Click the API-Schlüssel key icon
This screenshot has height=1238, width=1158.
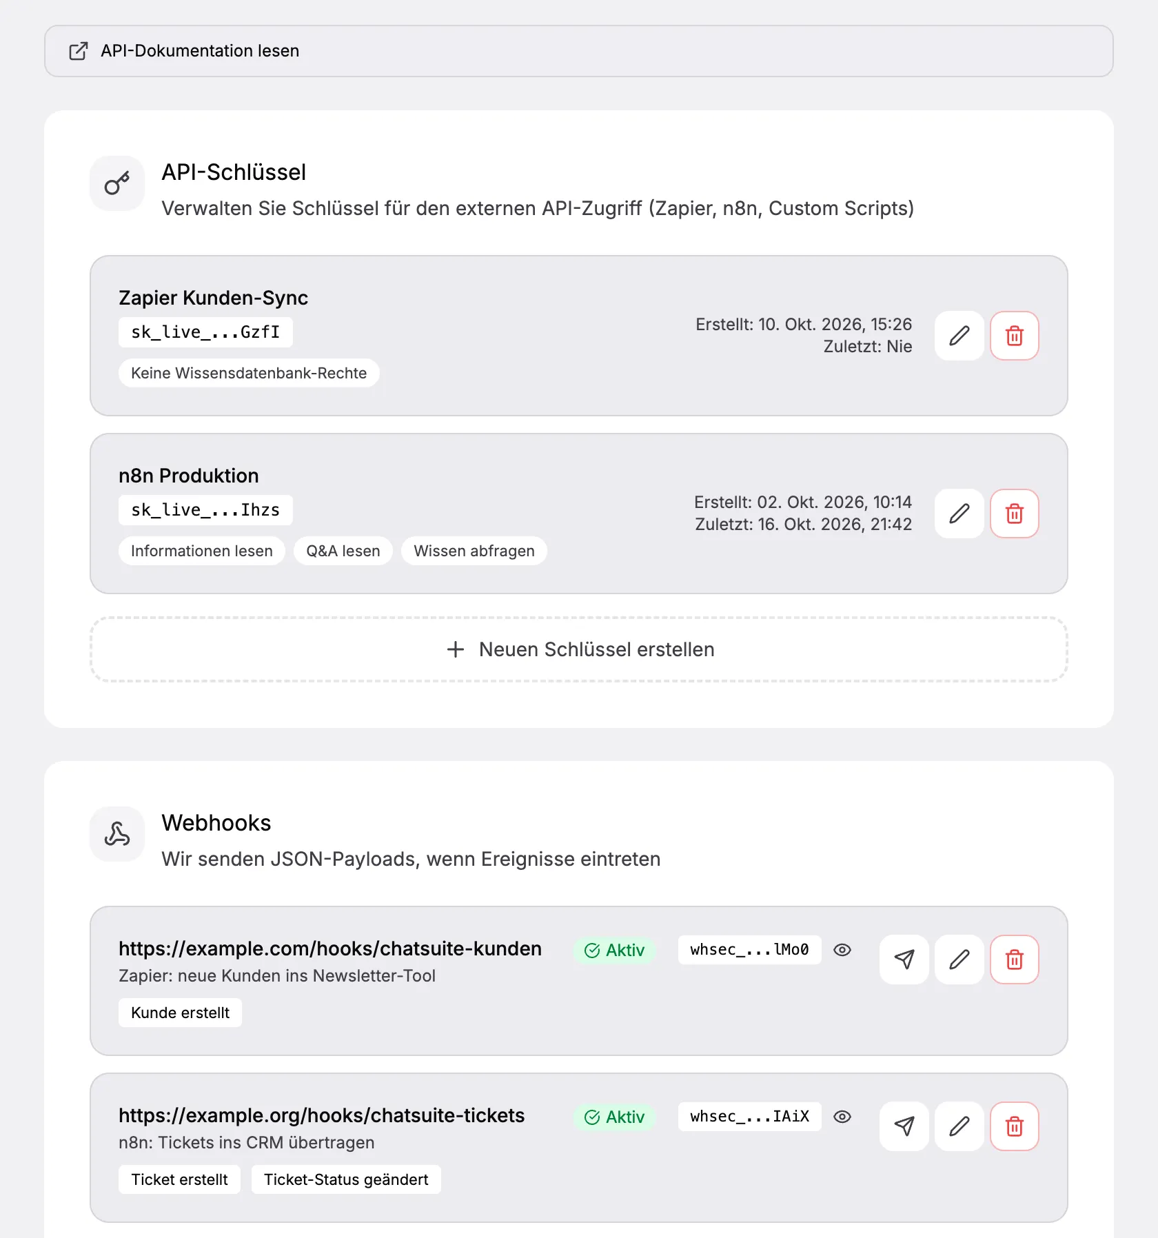tap(117, 183)
